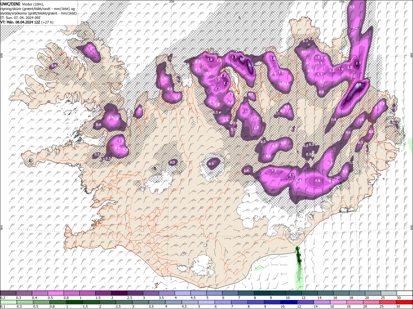Viewport: 413px width, 309px height.
Task: Click the 15W longitude label
Action: (342, 2)
